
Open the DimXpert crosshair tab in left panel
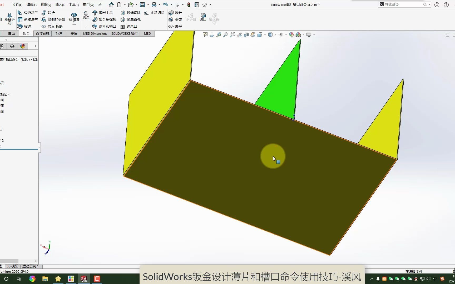pyautogui.click(x=12, y=46)
